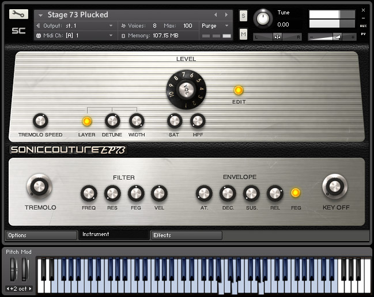374x297 pixels.
Task: Click the Max voices value 100
Action: click(188, 26)
